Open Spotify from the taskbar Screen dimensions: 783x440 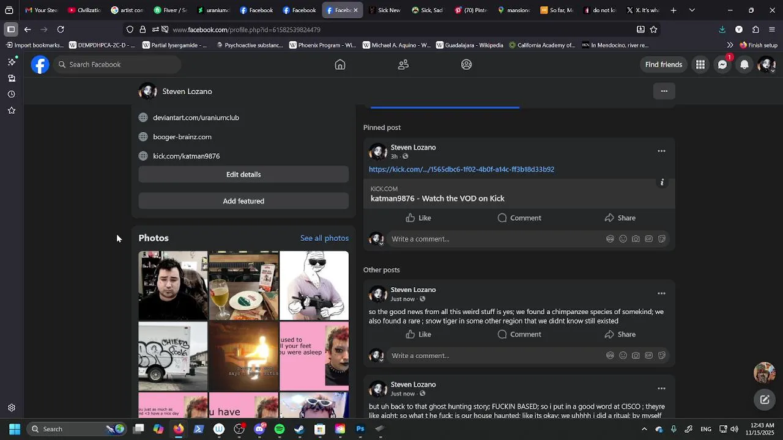point(280,429)
